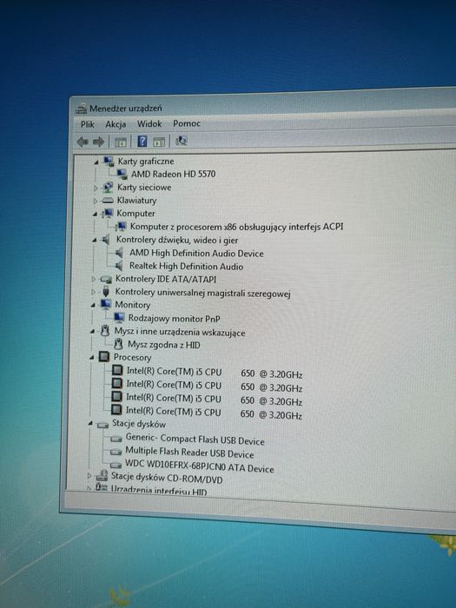Open the Pomoc menu
Screen dimensions: 456x608
pyautogui.click(x=187, y=123)
